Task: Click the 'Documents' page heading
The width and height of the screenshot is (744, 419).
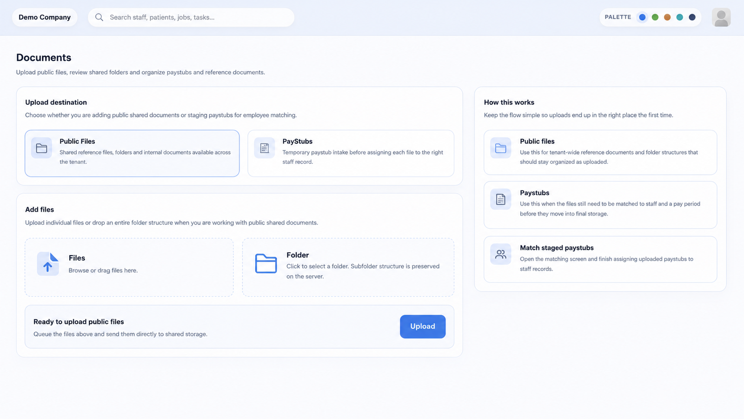Action: [44, 57]
